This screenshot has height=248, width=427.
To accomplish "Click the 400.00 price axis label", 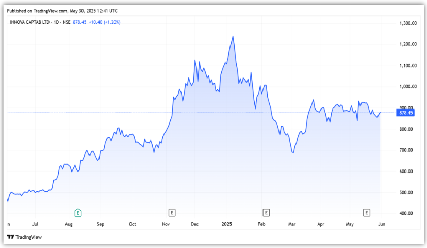I will pyautogui.click(x=407, y=213).
